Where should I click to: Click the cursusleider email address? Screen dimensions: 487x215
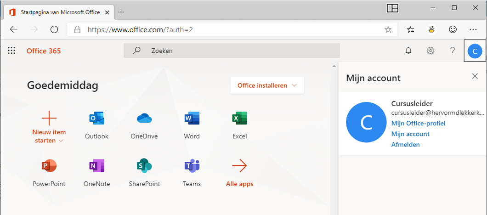(x=438, y=113)
